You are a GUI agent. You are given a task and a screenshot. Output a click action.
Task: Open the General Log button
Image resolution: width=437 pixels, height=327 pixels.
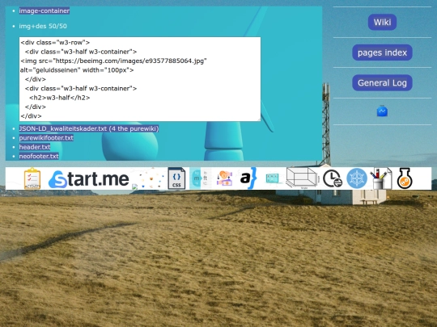[x=382, y=83]
